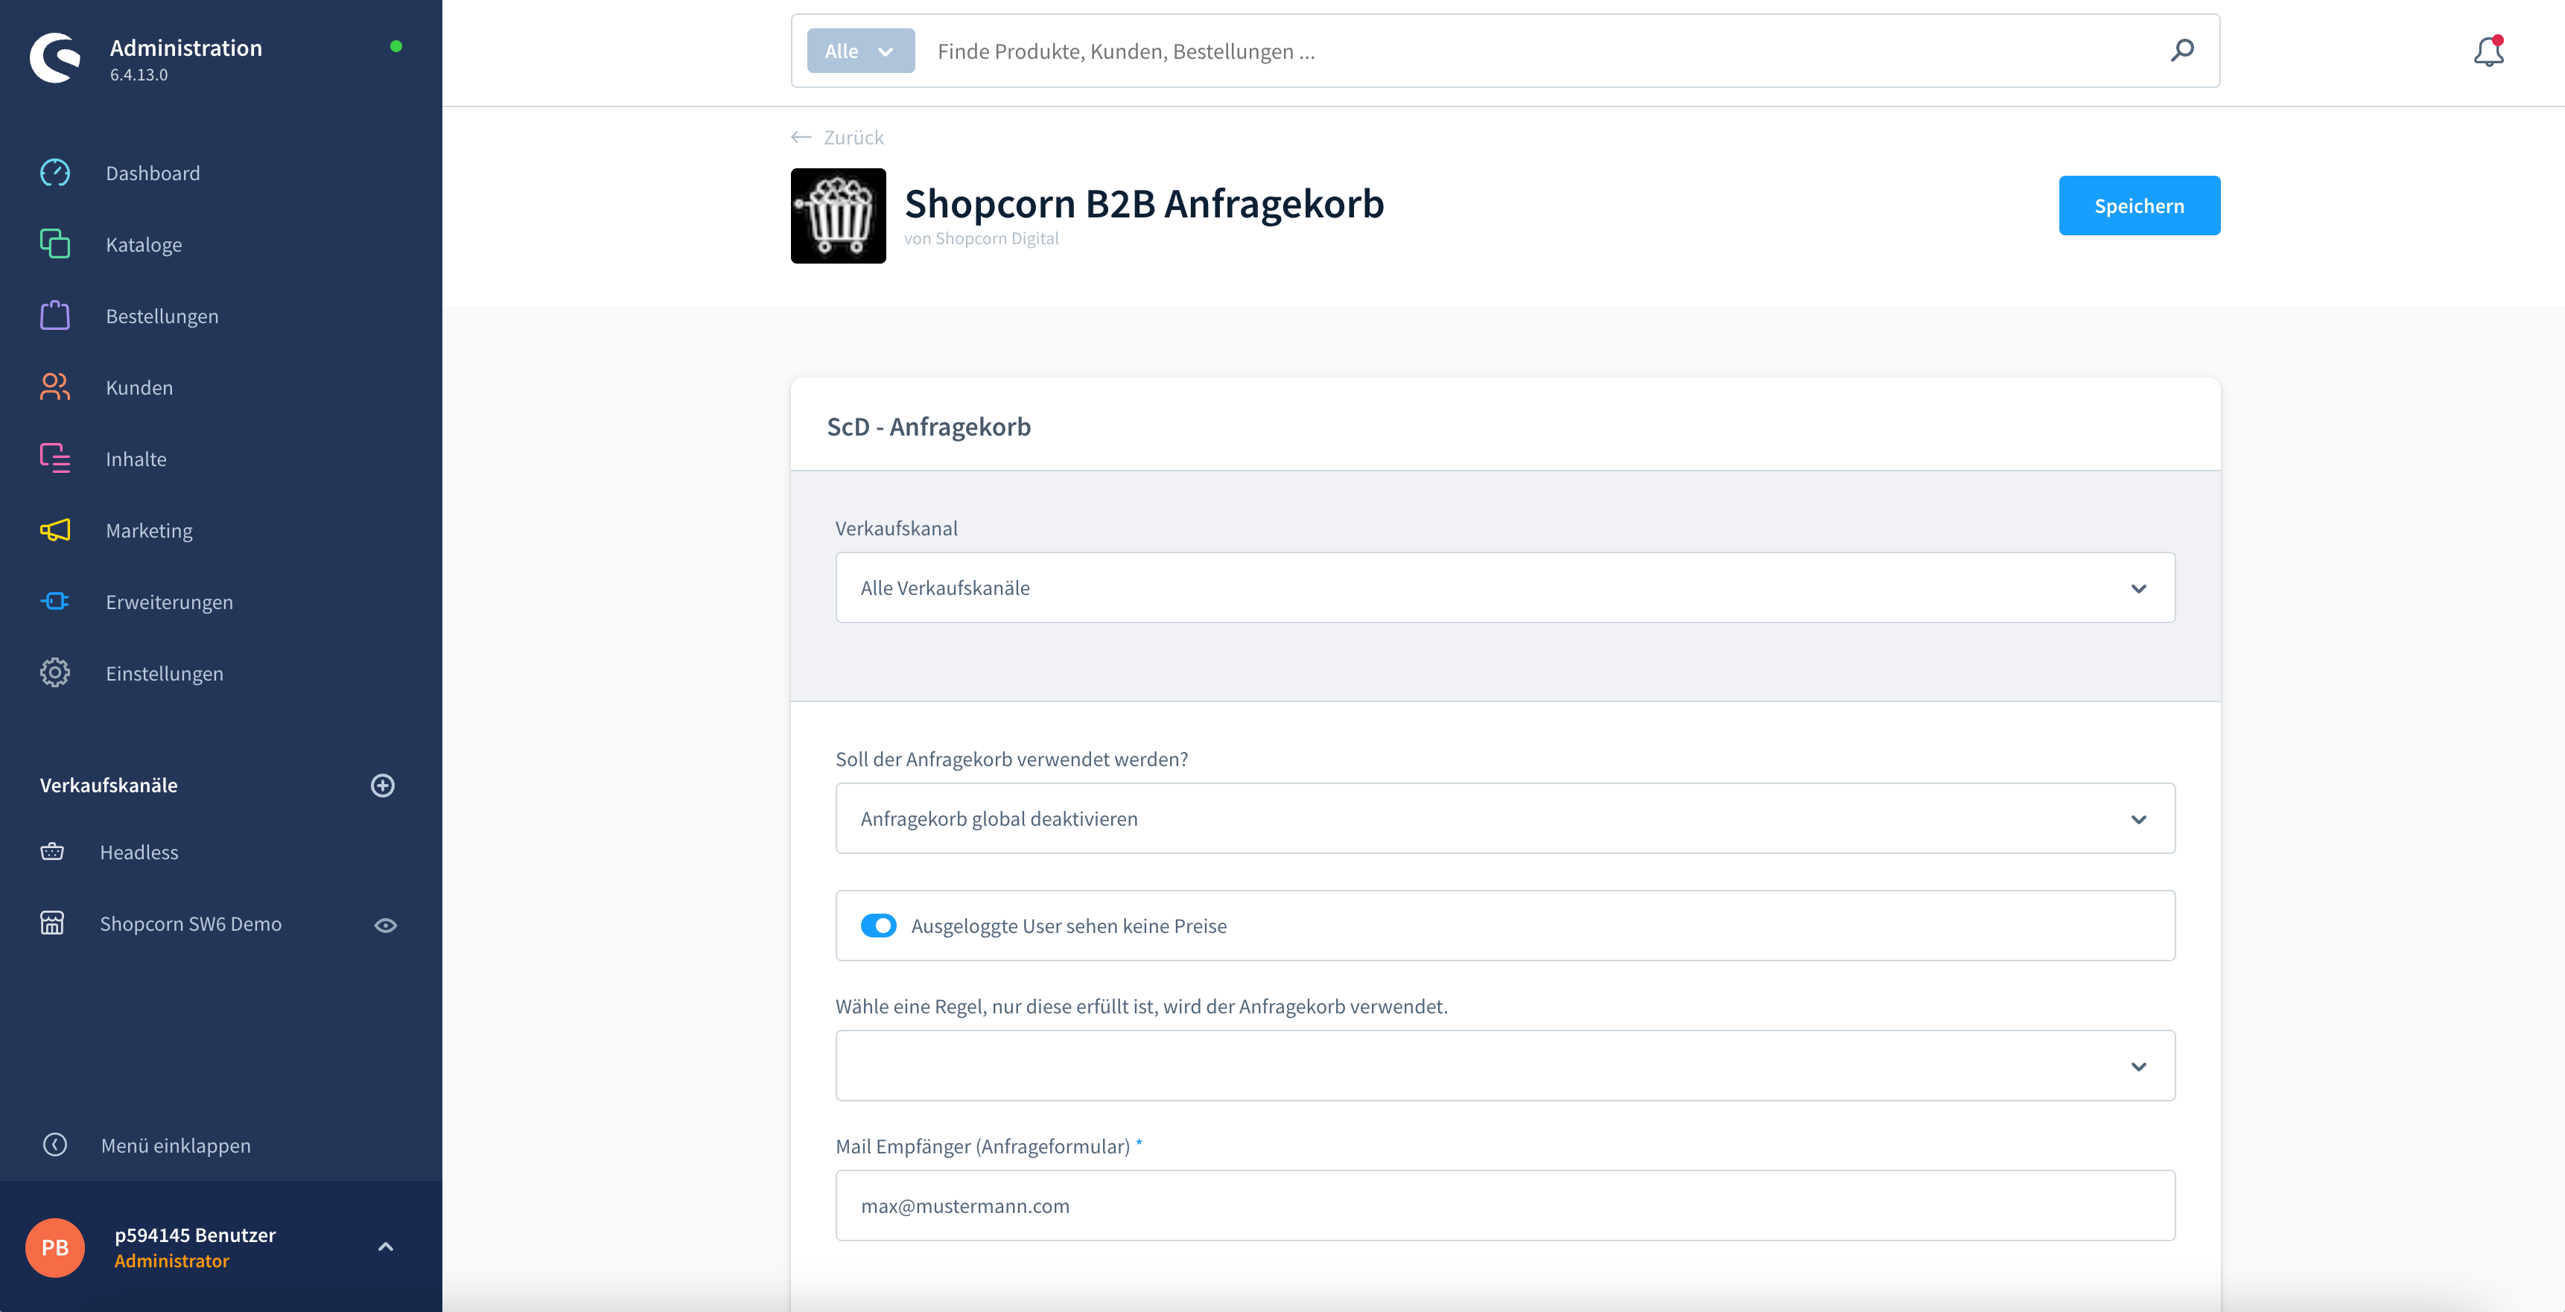The image size is (2565, 1312).
Task: Open the Dashboard gauge icon
Action: tap(55, 173)
